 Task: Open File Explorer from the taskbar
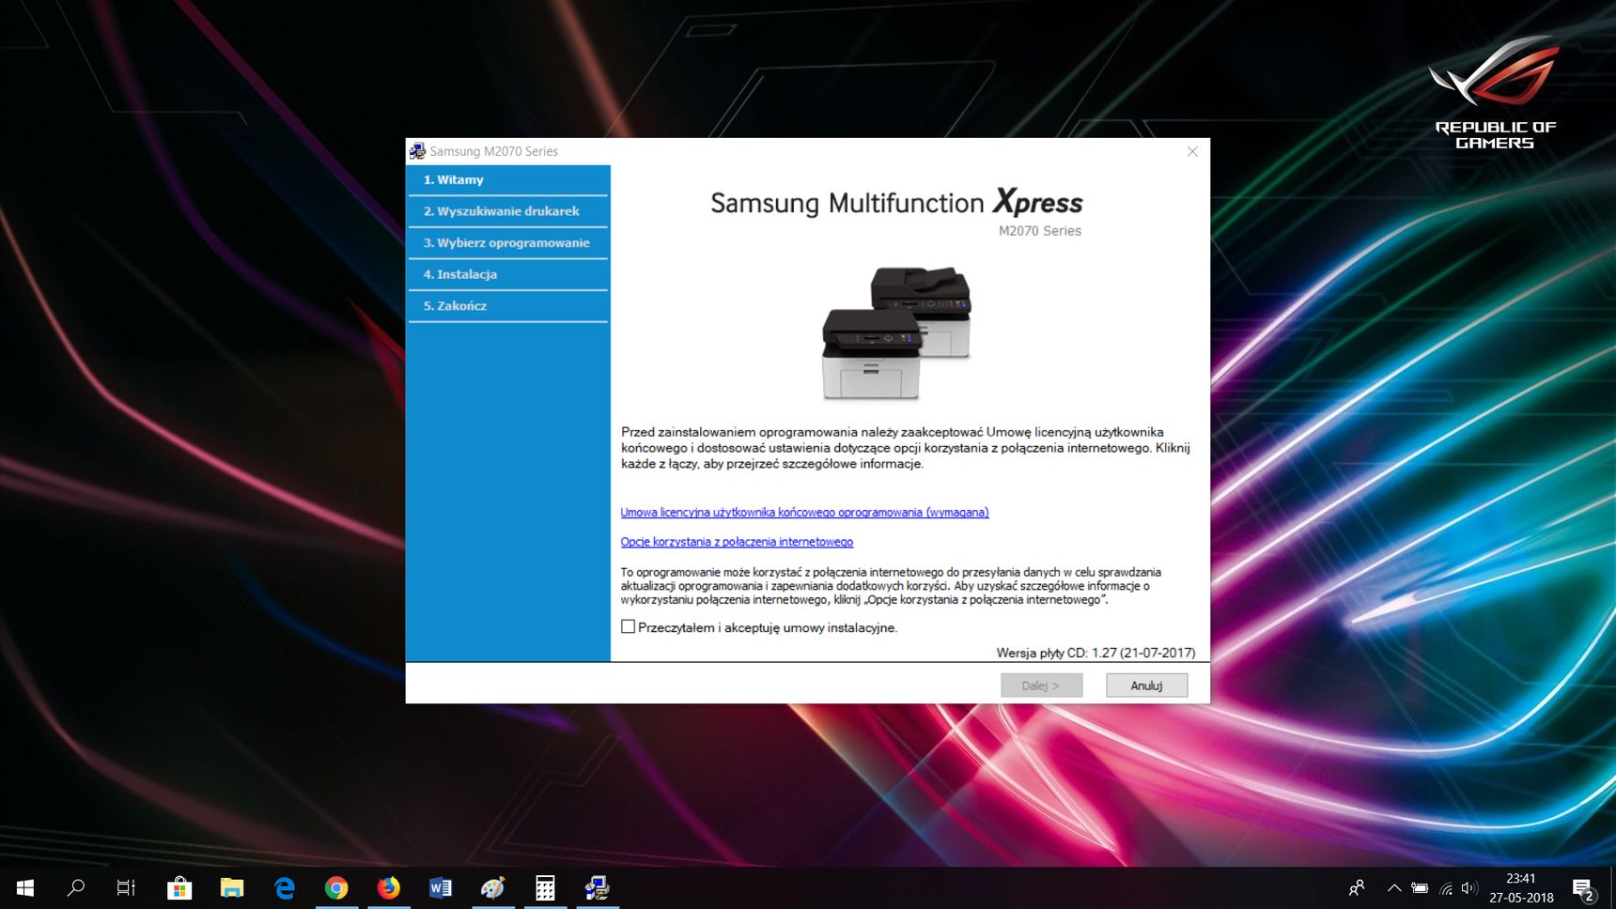click(232, 887)
